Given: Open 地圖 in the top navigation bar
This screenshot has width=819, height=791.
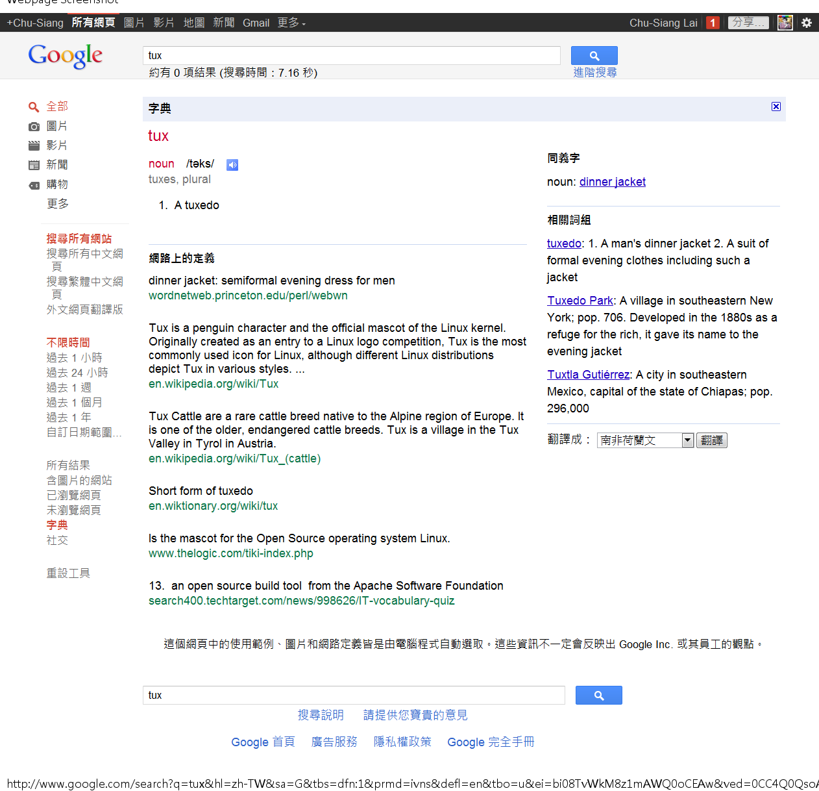Looking at the screenshot, I should tap(194, 23).
